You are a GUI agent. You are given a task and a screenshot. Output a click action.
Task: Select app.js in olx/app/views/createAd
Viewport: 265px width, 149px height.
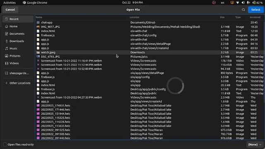(149, 101)
